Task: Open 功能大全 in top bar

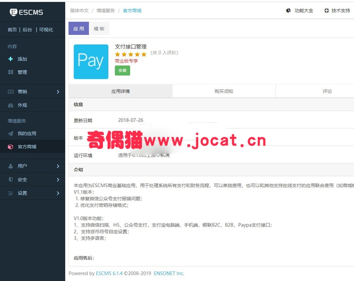Action: pyautogui.click(x=304, y=10)
